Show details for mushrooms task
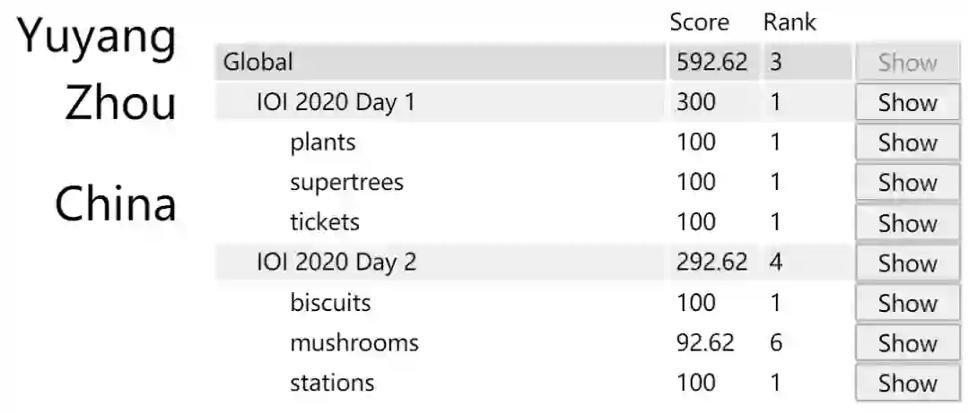Screen dimensions: 969x414 coord(907,343)
